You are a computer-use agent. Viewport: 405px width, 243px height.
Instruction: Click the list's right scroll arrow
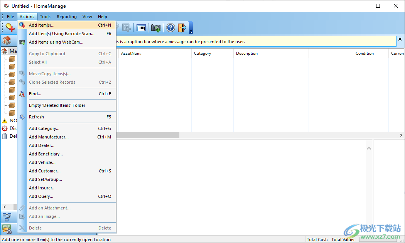(x=401, y=135)
